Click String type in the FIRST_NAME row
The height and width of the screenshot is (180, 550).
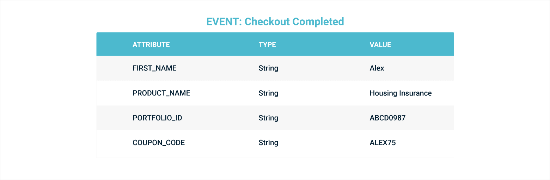click(x=268, y=68)
